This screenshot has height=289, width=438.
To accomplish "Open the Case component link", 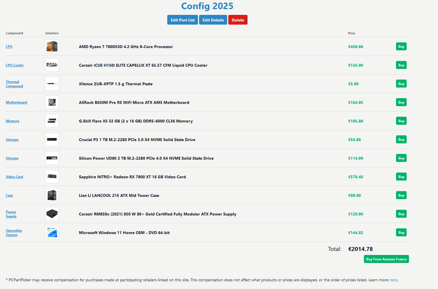I will pyautogui.click(x=9, y=195).
